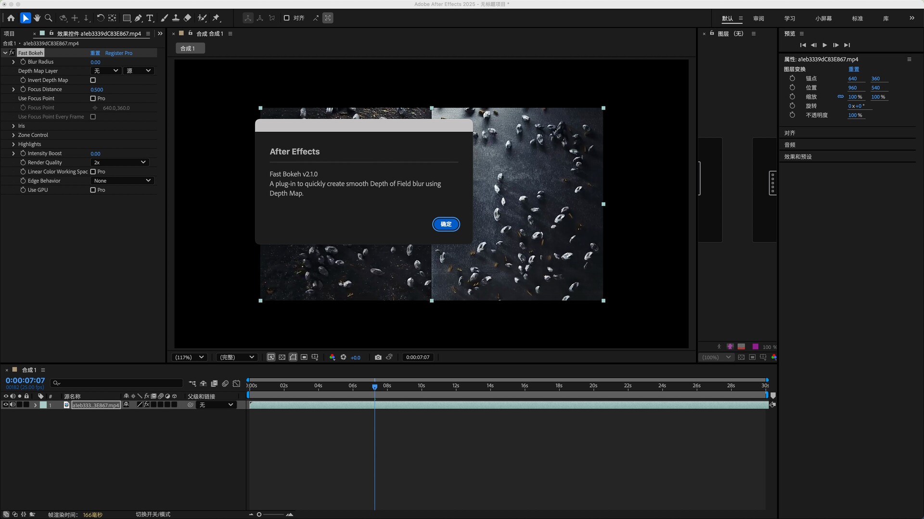The image size is (924, 519).
Task: Select the Pen tool
Action: click(138, 18)
